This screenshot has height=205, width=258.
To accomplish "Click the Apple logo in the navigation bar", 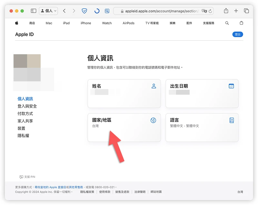I will click(17, 23).
